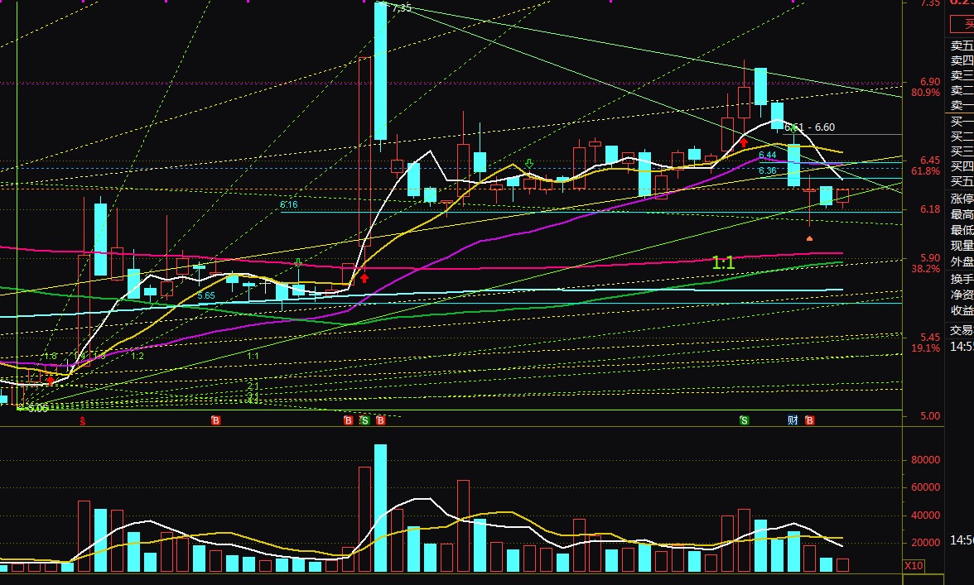The width and height of the screenshot is (974, 585).
Task: Click the red up arrow near 5.06 low
Action: [51, 381]
